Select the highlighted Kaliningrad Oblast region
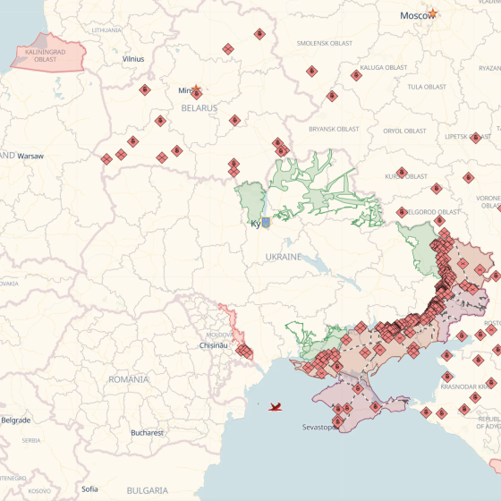 point(48,53)
